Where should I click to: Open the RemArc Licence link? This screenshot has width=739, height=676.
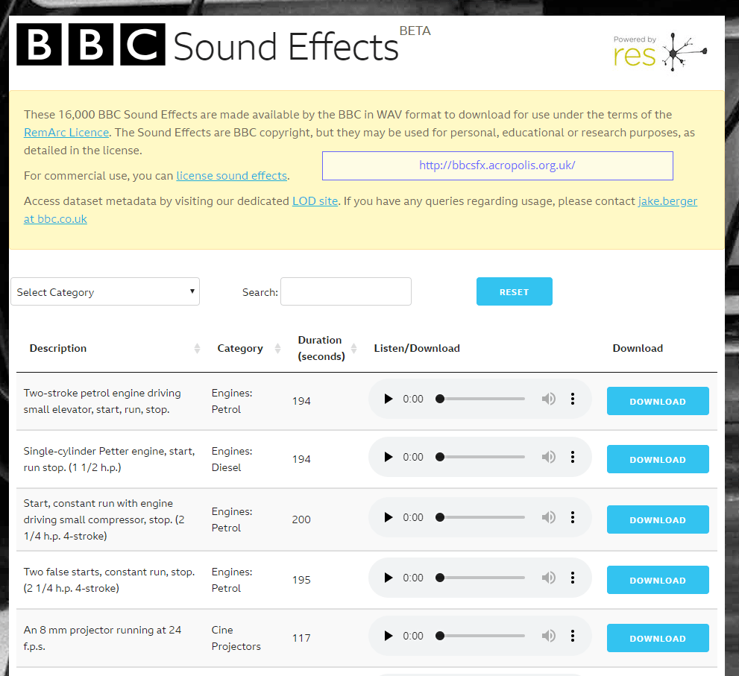tap(66, 133)
